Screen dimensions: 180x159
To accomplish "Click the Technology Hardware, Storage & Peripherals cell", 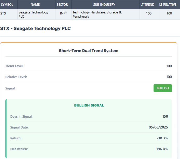I will point(97,14).
